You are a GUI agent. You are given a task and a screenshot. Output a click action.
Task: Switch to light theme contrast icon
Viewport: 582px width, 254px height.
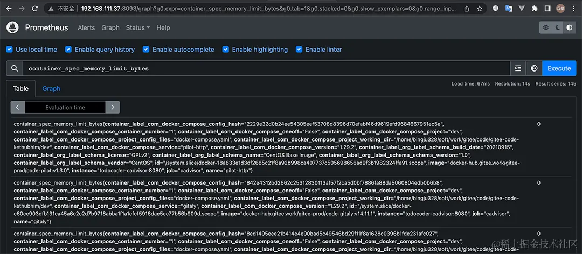(x=570, y=27)
